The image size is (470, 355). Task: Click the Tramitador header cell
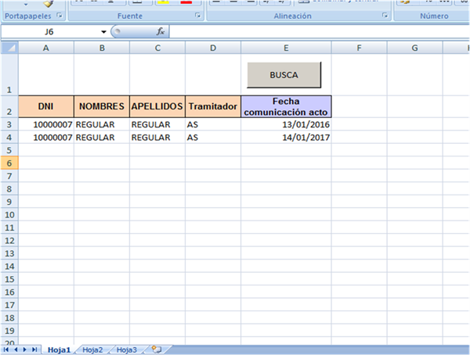pos(213,106)
